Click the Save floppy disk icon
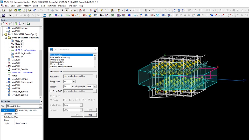 click(10, 10)
